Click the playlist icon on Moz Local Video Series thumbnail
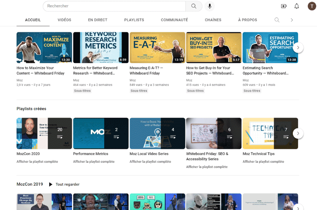 173,137
